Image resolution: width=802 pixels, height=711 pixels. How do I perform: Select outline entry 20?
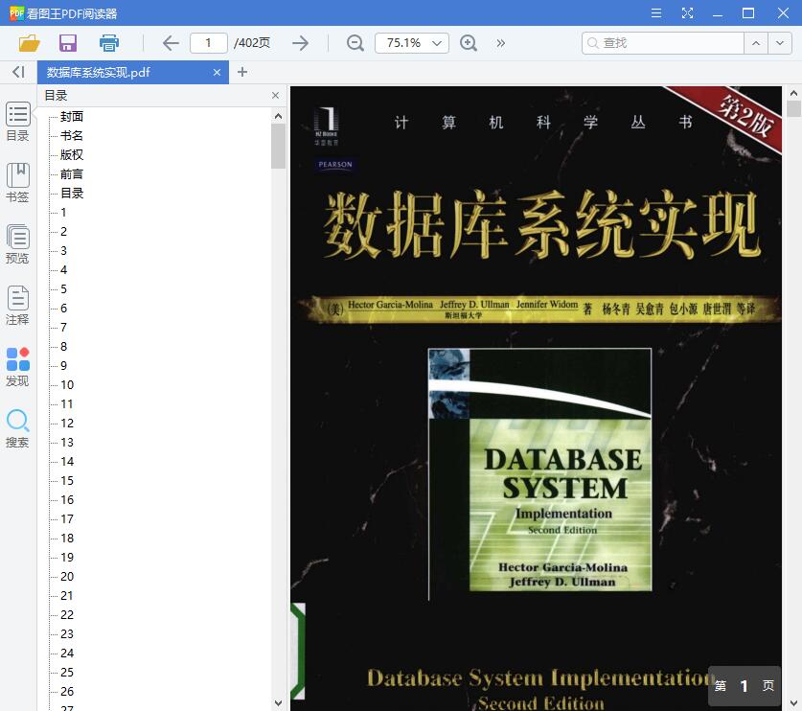coord(67,577)
